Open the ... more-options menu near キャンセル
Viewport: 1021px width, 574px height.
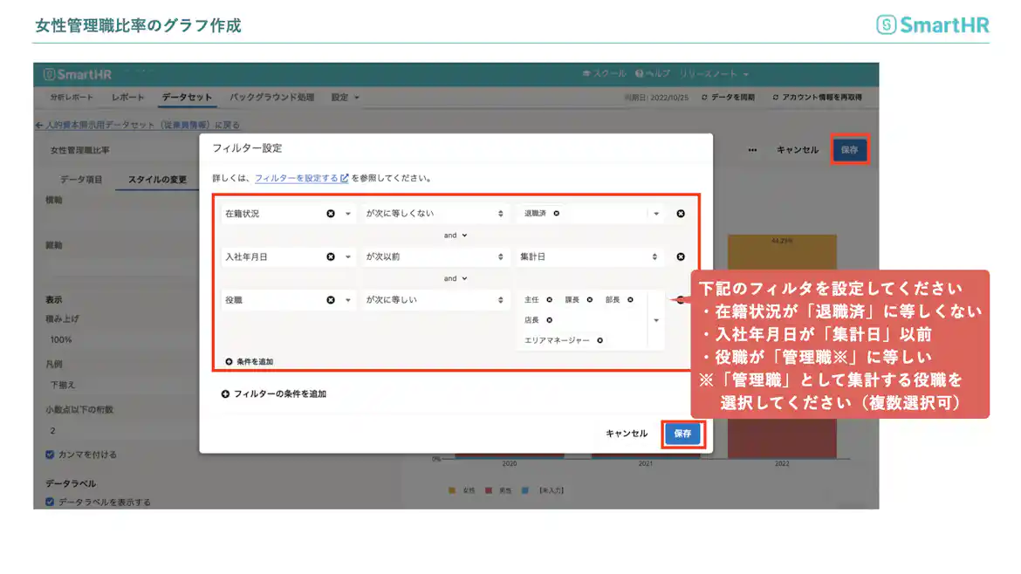pos(751,150)
